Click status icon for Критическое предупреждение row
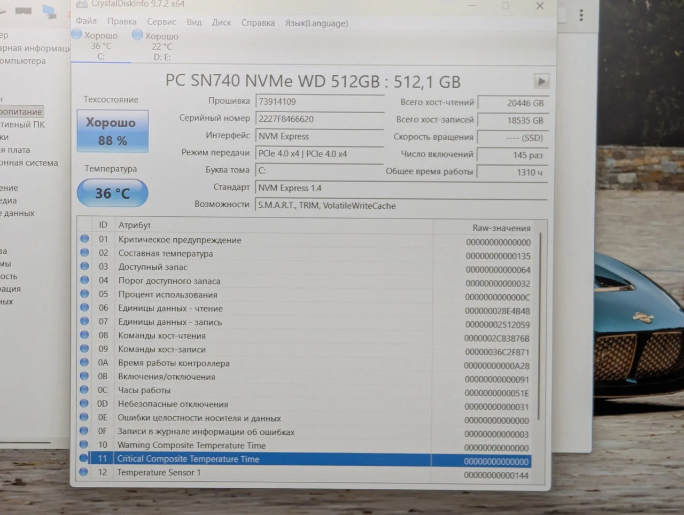684x515 pixels. click(x=84, y=239)
